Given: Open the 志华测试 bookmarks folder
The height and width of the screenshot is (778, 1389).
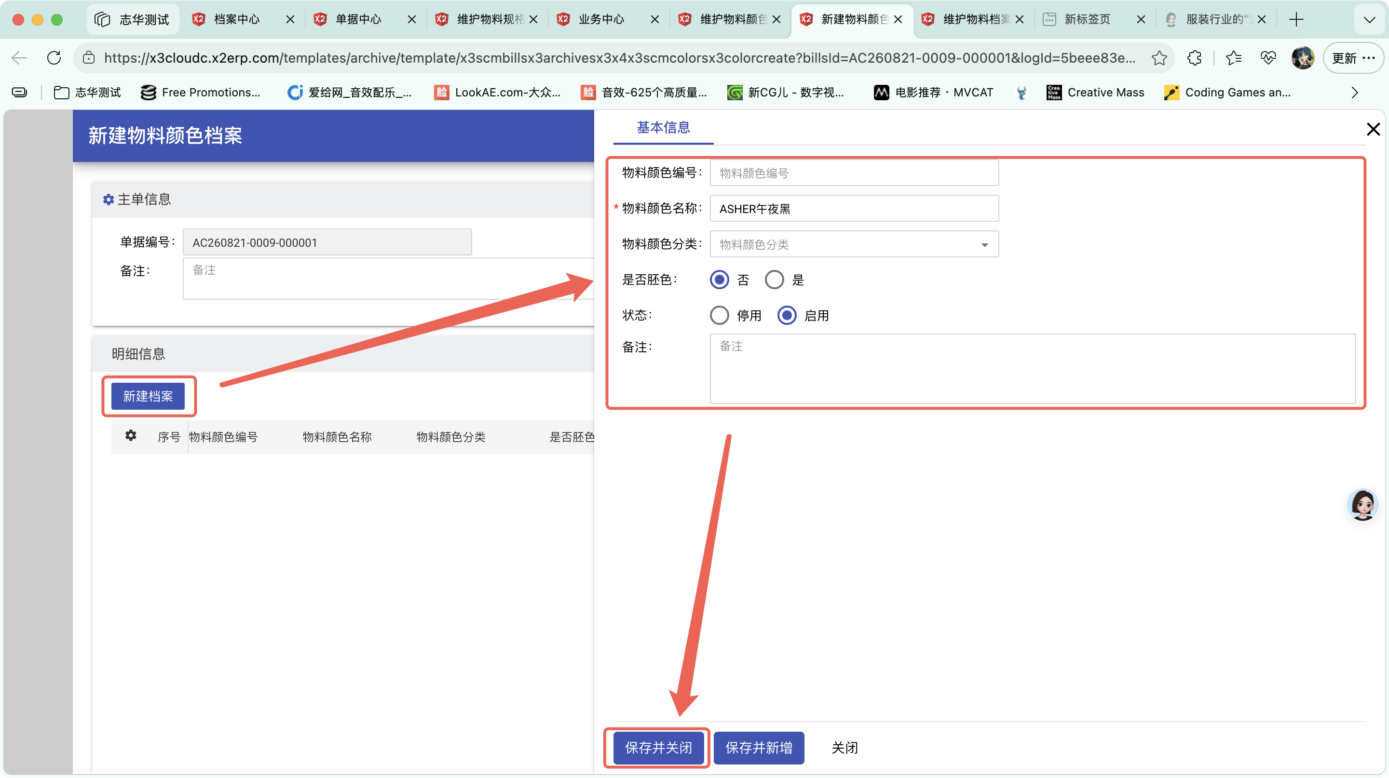Looking at the screenshot, I should click(87, 93).
